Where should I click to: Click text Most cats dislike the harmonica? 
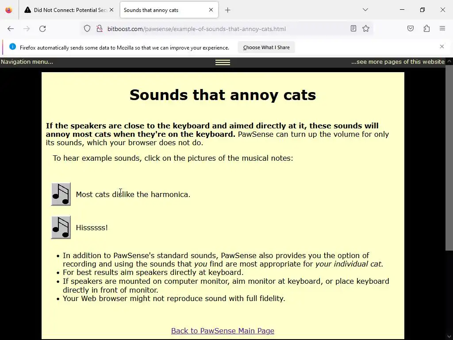[133, 194]
